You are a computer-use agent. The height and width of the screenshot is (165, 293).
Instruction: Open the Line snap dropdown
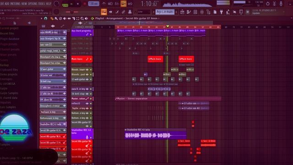pos(144,12)
